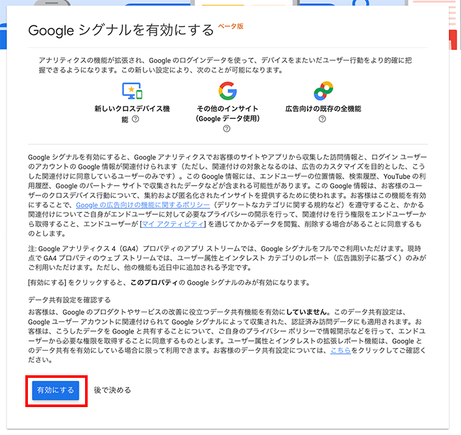Open help for 広告向けの既存の全機能
Image resolution: width=461 pixels, height=435 pixels.
tap(322, 119)
